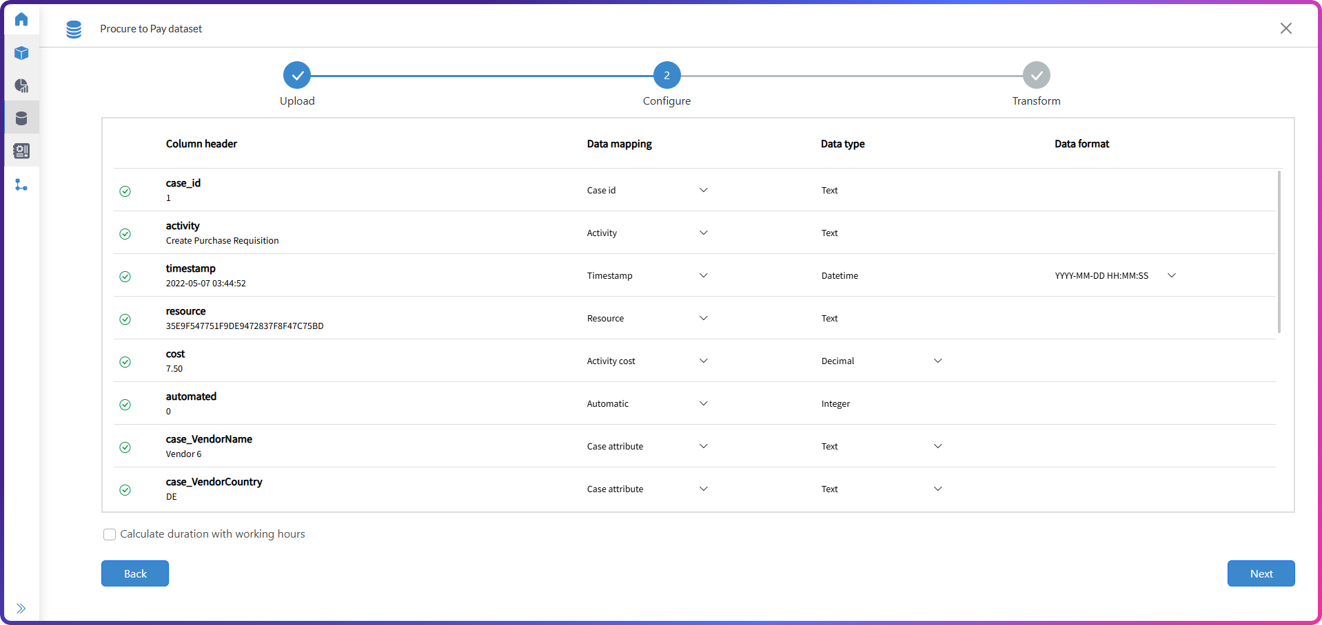The height and width of the screenshot is (625, 1322).
Task: Select the process graph sidebar icon
Action: pos(21,184)
